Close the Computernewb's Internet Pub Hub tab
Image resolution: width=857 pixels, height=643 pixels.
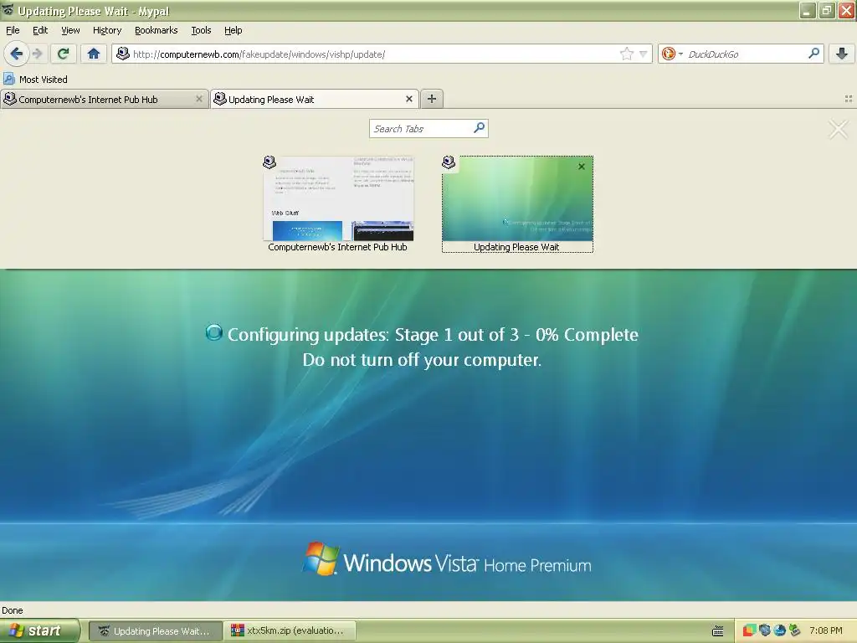[199, 99]
